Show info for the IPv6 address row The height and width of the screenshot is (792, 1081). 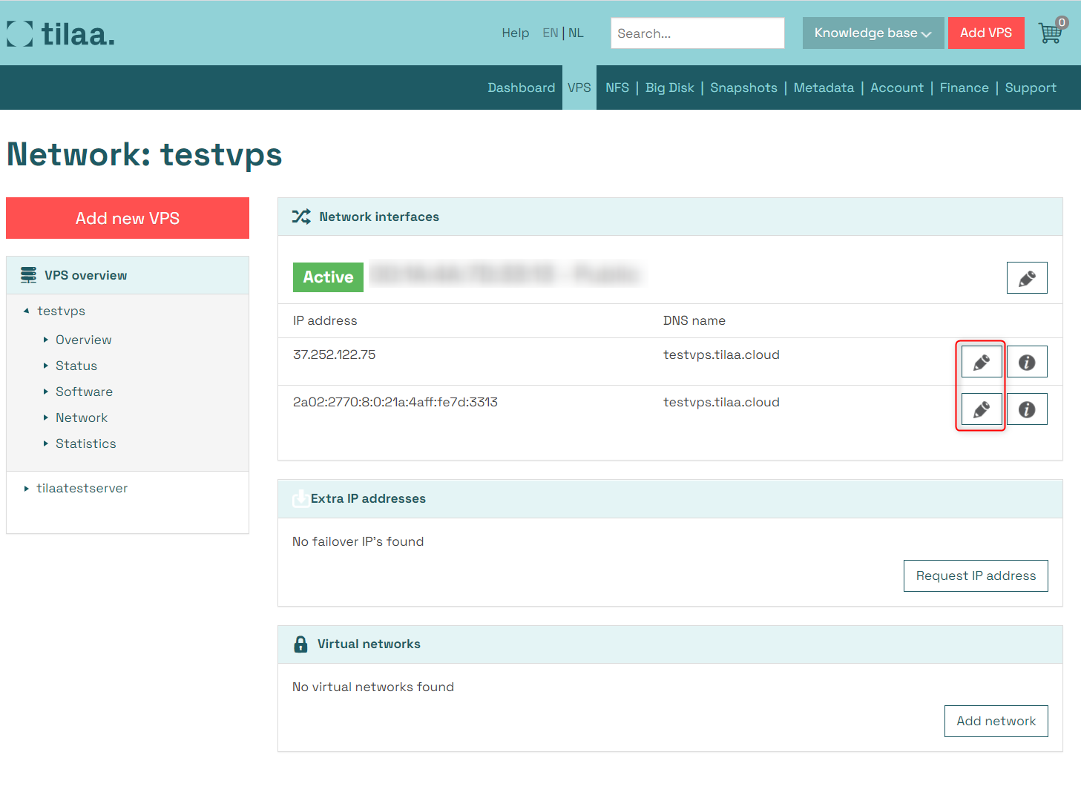coord(1027,409)
